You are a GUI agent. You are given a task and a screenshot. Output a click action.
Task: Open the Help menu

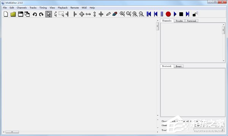coord(92,8)
